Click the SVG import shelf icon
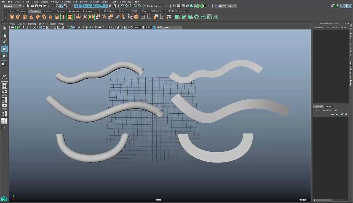 (70, 17)
